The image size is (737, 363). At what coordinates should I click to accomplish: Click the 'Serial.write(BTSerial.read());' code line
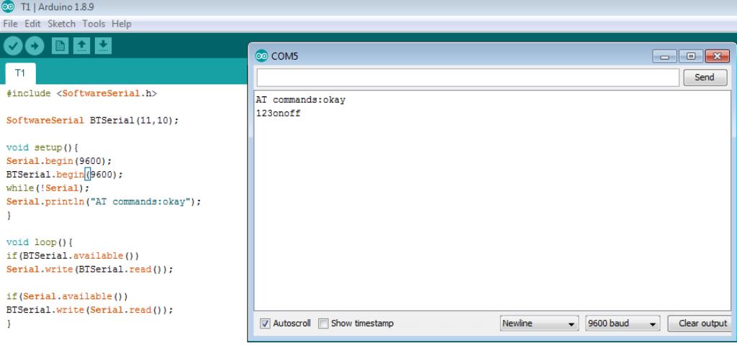click(90, 270)
